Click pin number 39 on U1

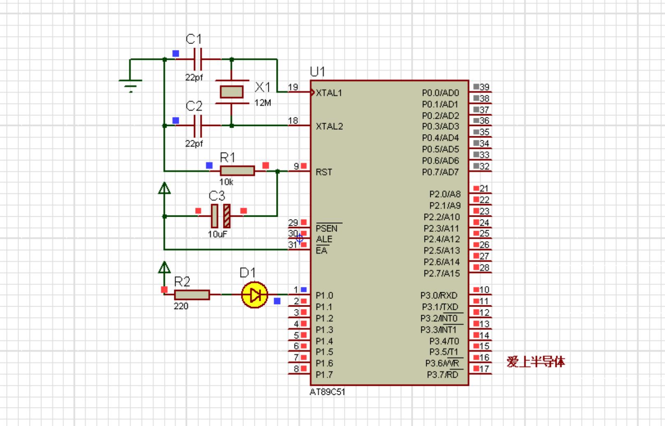pyautogui.click(x=485, y=87)
